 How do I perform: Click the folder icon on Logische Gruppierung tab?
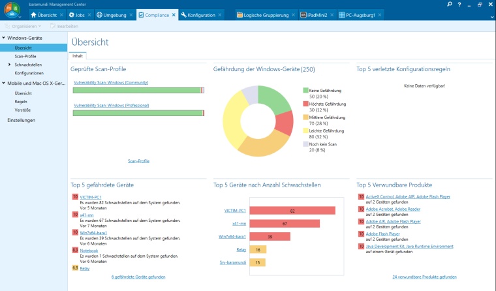[240, 15]
